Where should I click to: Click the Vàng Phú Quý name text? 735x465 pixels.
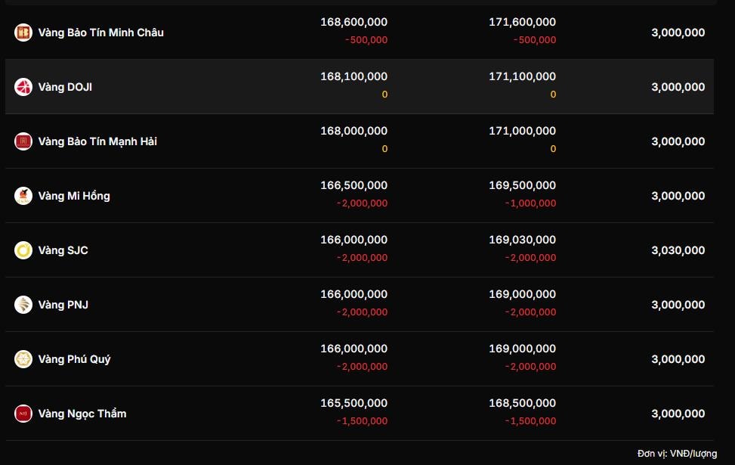tap(74, 359)
